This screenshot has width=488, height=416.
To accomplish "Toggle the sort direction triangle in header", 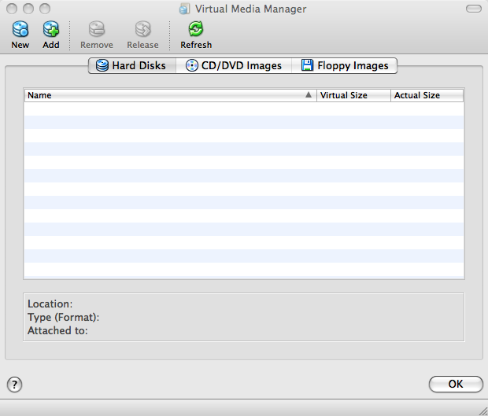I will tap(309, 95).
